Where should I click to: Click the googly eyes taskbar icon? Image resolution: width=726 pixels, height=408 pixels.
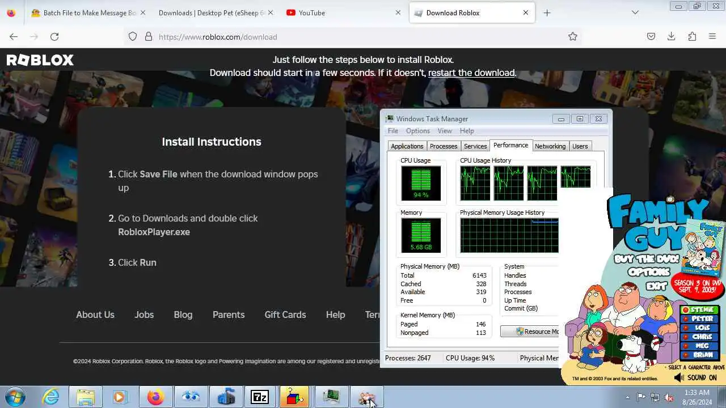(191, 397)
